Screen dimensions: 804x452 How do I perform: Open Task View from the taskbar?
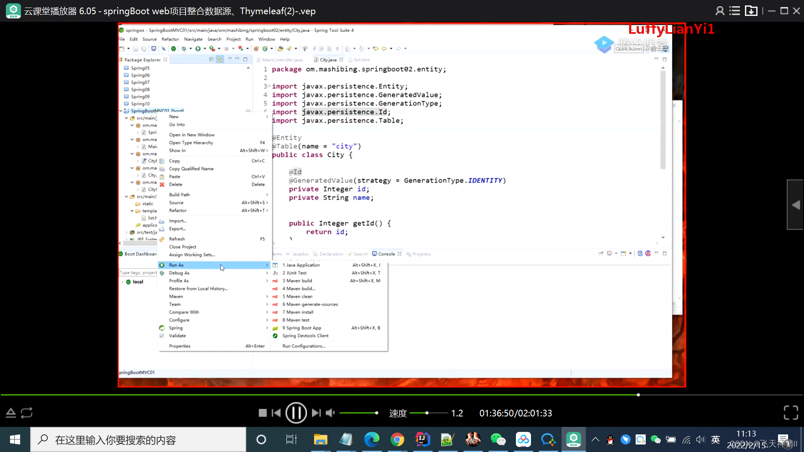tap(291, 439)
